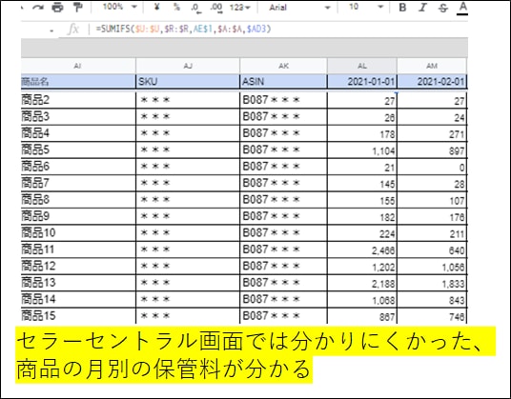Image resolution: width=511 pixels, height=399 pixels.
Task: Increase decimal places
Action: pos(216,8)
